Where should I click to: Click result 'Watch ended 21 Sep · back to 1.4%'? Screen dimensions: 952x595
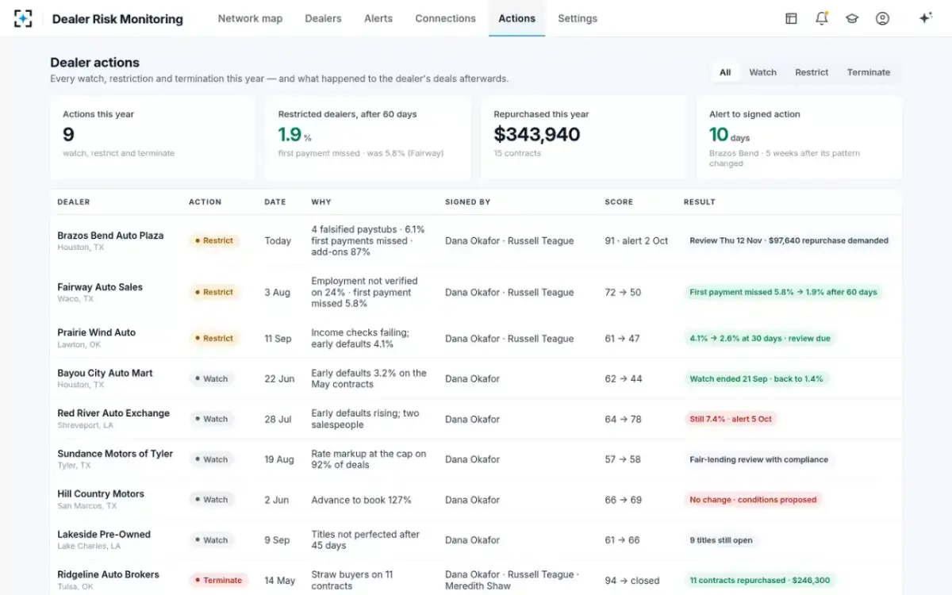[757, 379]
